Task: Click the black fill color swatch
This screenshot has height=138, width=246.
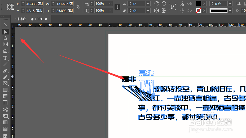Action: click(x=198, y=4)
